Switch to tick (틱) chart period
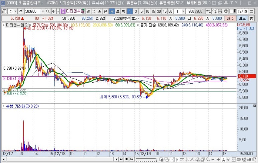The width and height of the screenshot is (258, 163). coord(123,11)
